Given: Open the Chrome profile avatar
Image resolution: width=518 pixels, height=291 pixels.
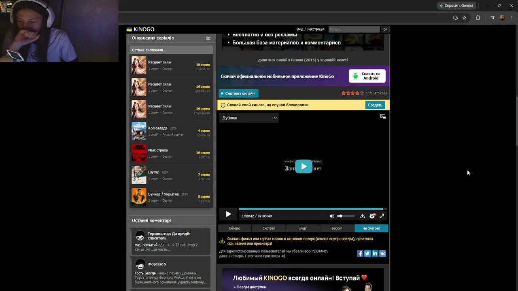Looking at the screenshot, I should point(502,18).
